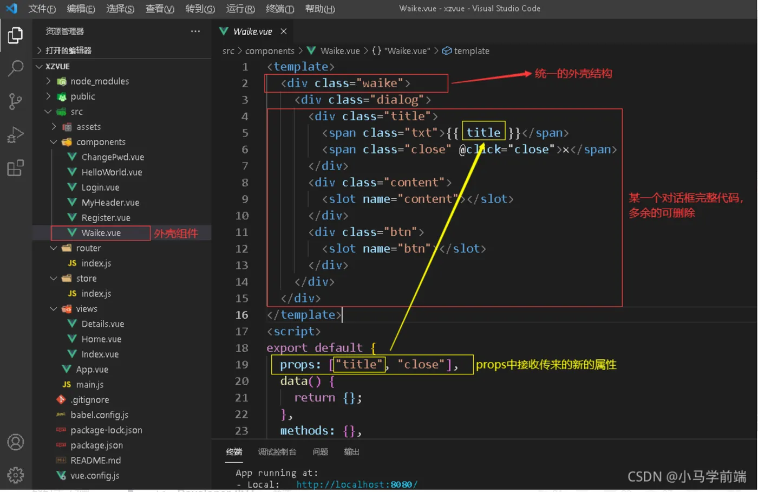Collapse the src folder
The height and width of the screenshot is (492, 758).
(48, 111)
